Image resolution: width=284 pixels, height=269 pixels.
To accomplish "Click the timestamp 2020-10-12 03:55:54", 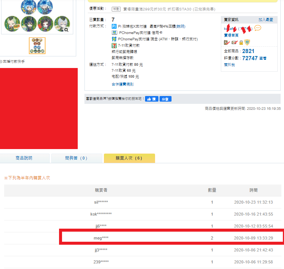I will pyautogui.click(x=253, y=226).
